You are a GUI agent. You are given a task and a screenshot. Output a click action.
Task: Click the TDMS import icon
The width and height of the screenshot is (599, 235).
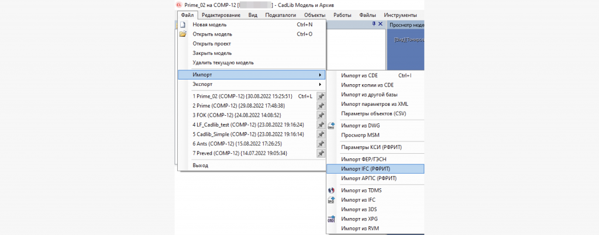tap(332, 191)
